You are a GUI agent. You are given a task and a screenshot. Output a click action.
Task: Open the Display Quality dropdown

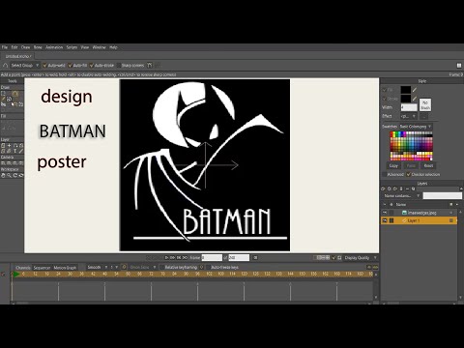coord(360,258)
